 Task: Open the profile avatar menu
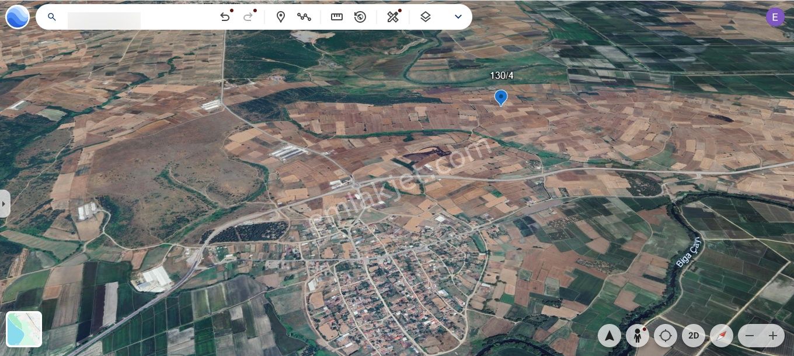coord(775,17)
